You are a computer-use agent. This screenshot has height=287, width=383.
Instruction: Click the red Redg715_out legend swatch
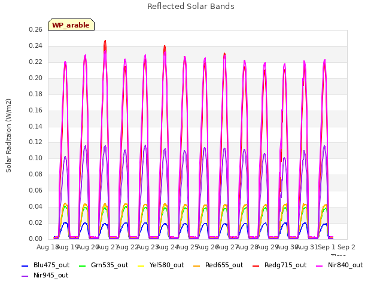256,266
